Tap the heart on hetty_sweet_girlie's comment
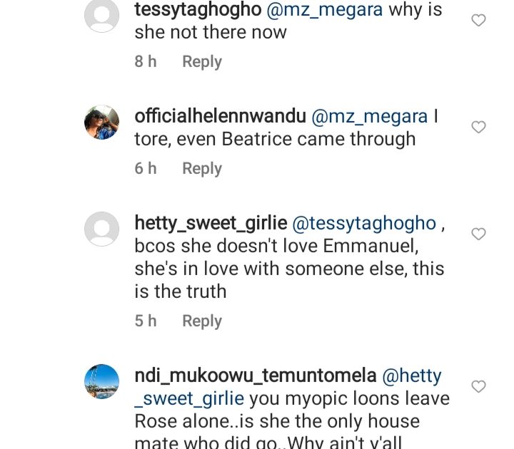The width and height of the screenshot is (514, 449). coord(479,234)
